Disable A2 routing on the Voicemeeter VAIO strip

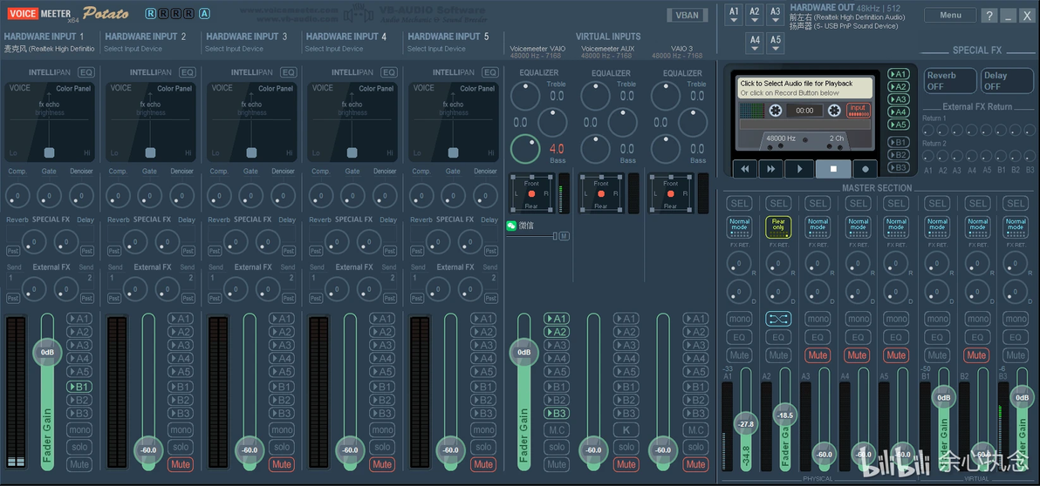(557, 332)
